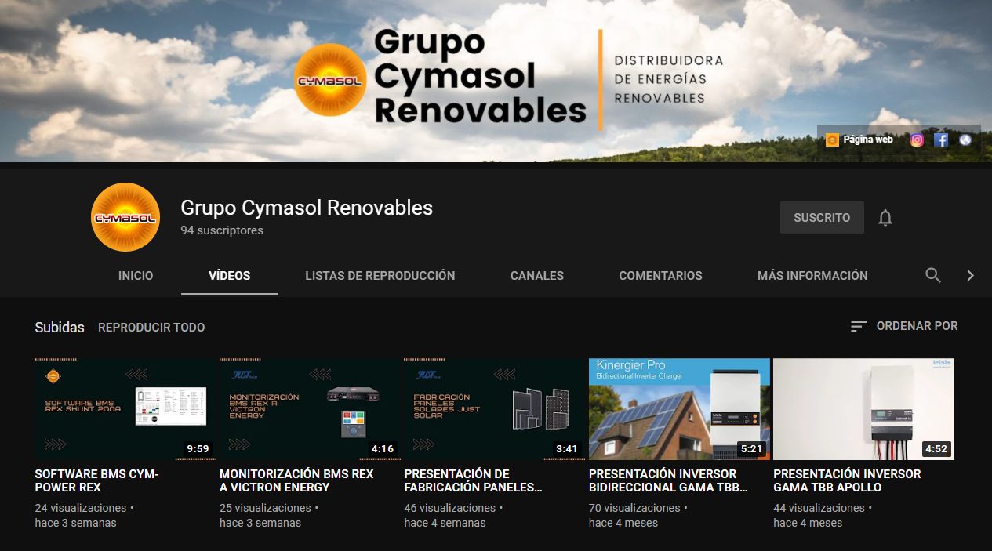Open the Kinergier Pro video thumbnail

click(x=679, y=408)
